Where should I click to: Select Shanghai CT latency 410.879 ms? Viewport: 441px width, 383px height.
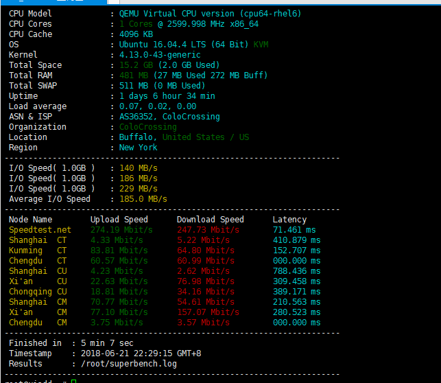tap(297, 240)
